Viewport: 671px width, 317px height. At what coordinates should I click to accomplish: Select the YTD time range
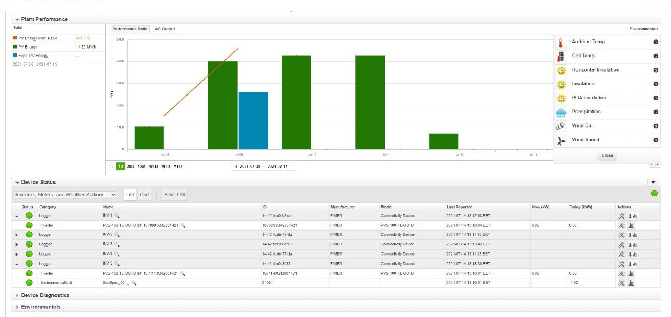click(x=177, y=167)
